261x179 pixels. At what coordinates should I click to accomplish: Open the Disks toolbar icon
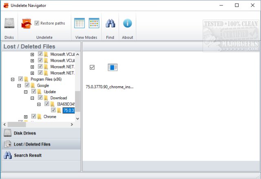click(9, 23)
